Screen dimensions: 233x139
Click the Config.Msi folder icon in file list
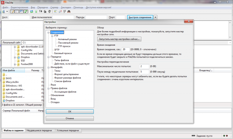point(4,93)
